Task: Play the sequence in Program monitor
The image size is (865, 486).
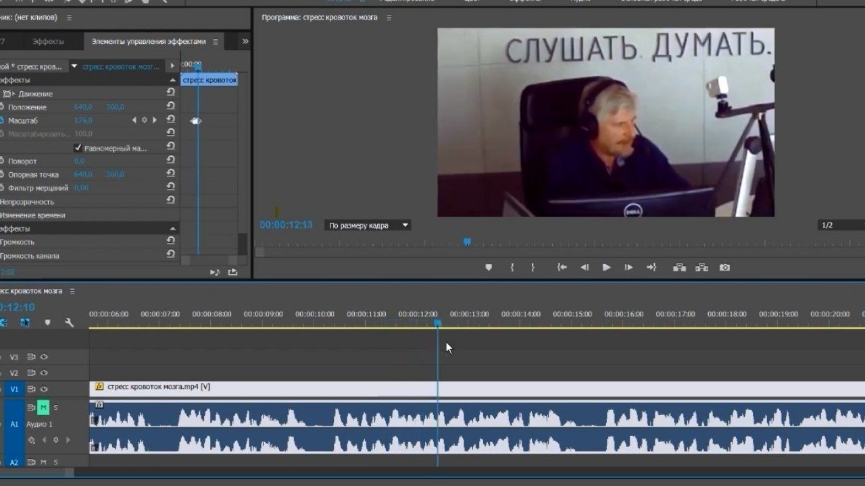Action: click(607, 267)
